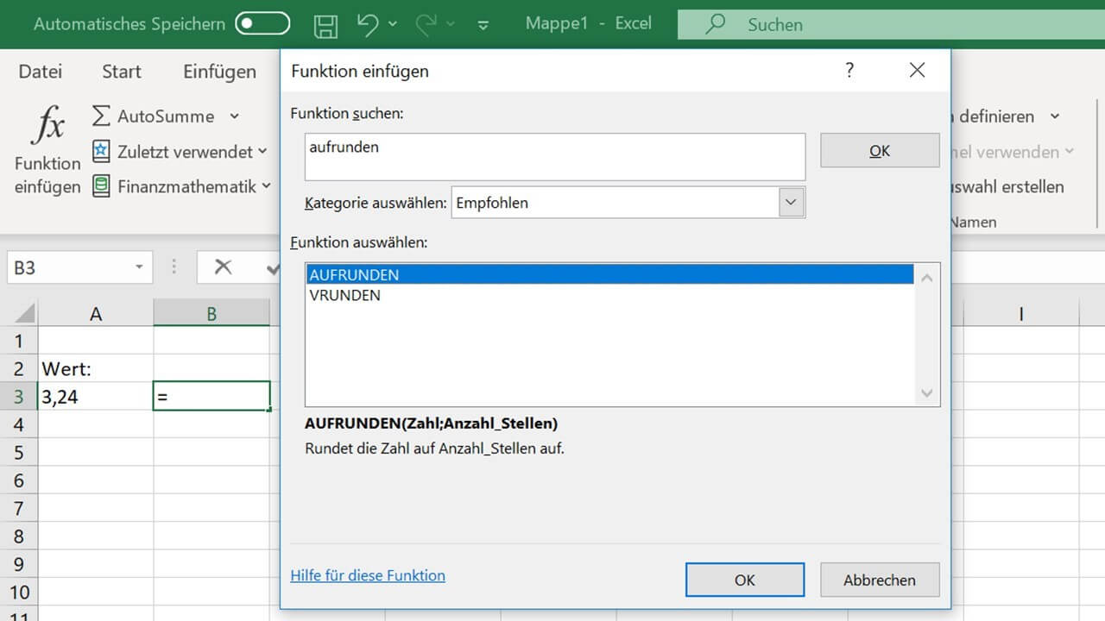Select cell A3 containing 3,24
Image resolution: width=1105 pixels, height=621 pixels.
point(96,397)
